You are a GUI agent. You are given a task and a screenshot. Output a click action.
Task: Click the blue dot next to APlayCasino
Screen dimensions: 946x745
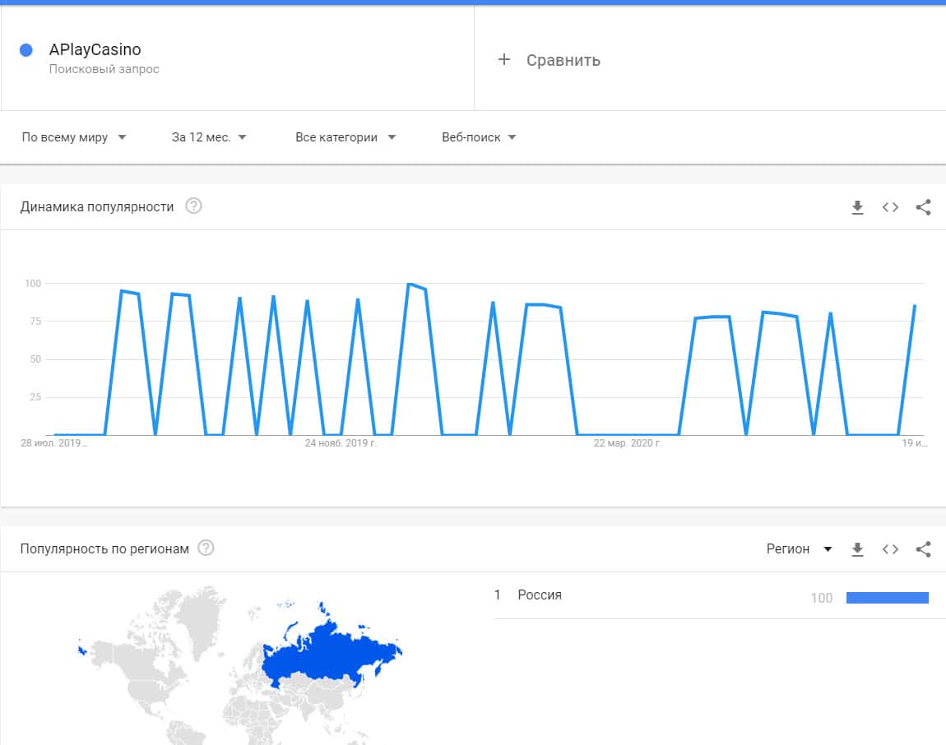click(x=26, y=50)
